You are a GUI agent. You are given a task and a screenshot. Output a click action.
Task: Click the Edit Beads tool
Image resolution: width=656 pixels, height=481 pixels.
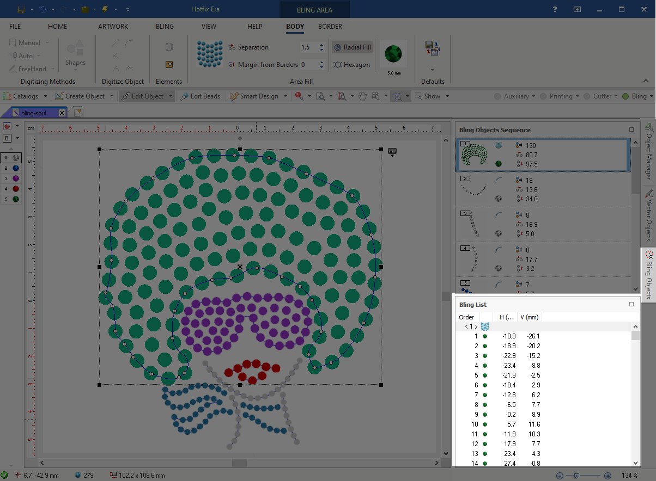pos(200,96)
